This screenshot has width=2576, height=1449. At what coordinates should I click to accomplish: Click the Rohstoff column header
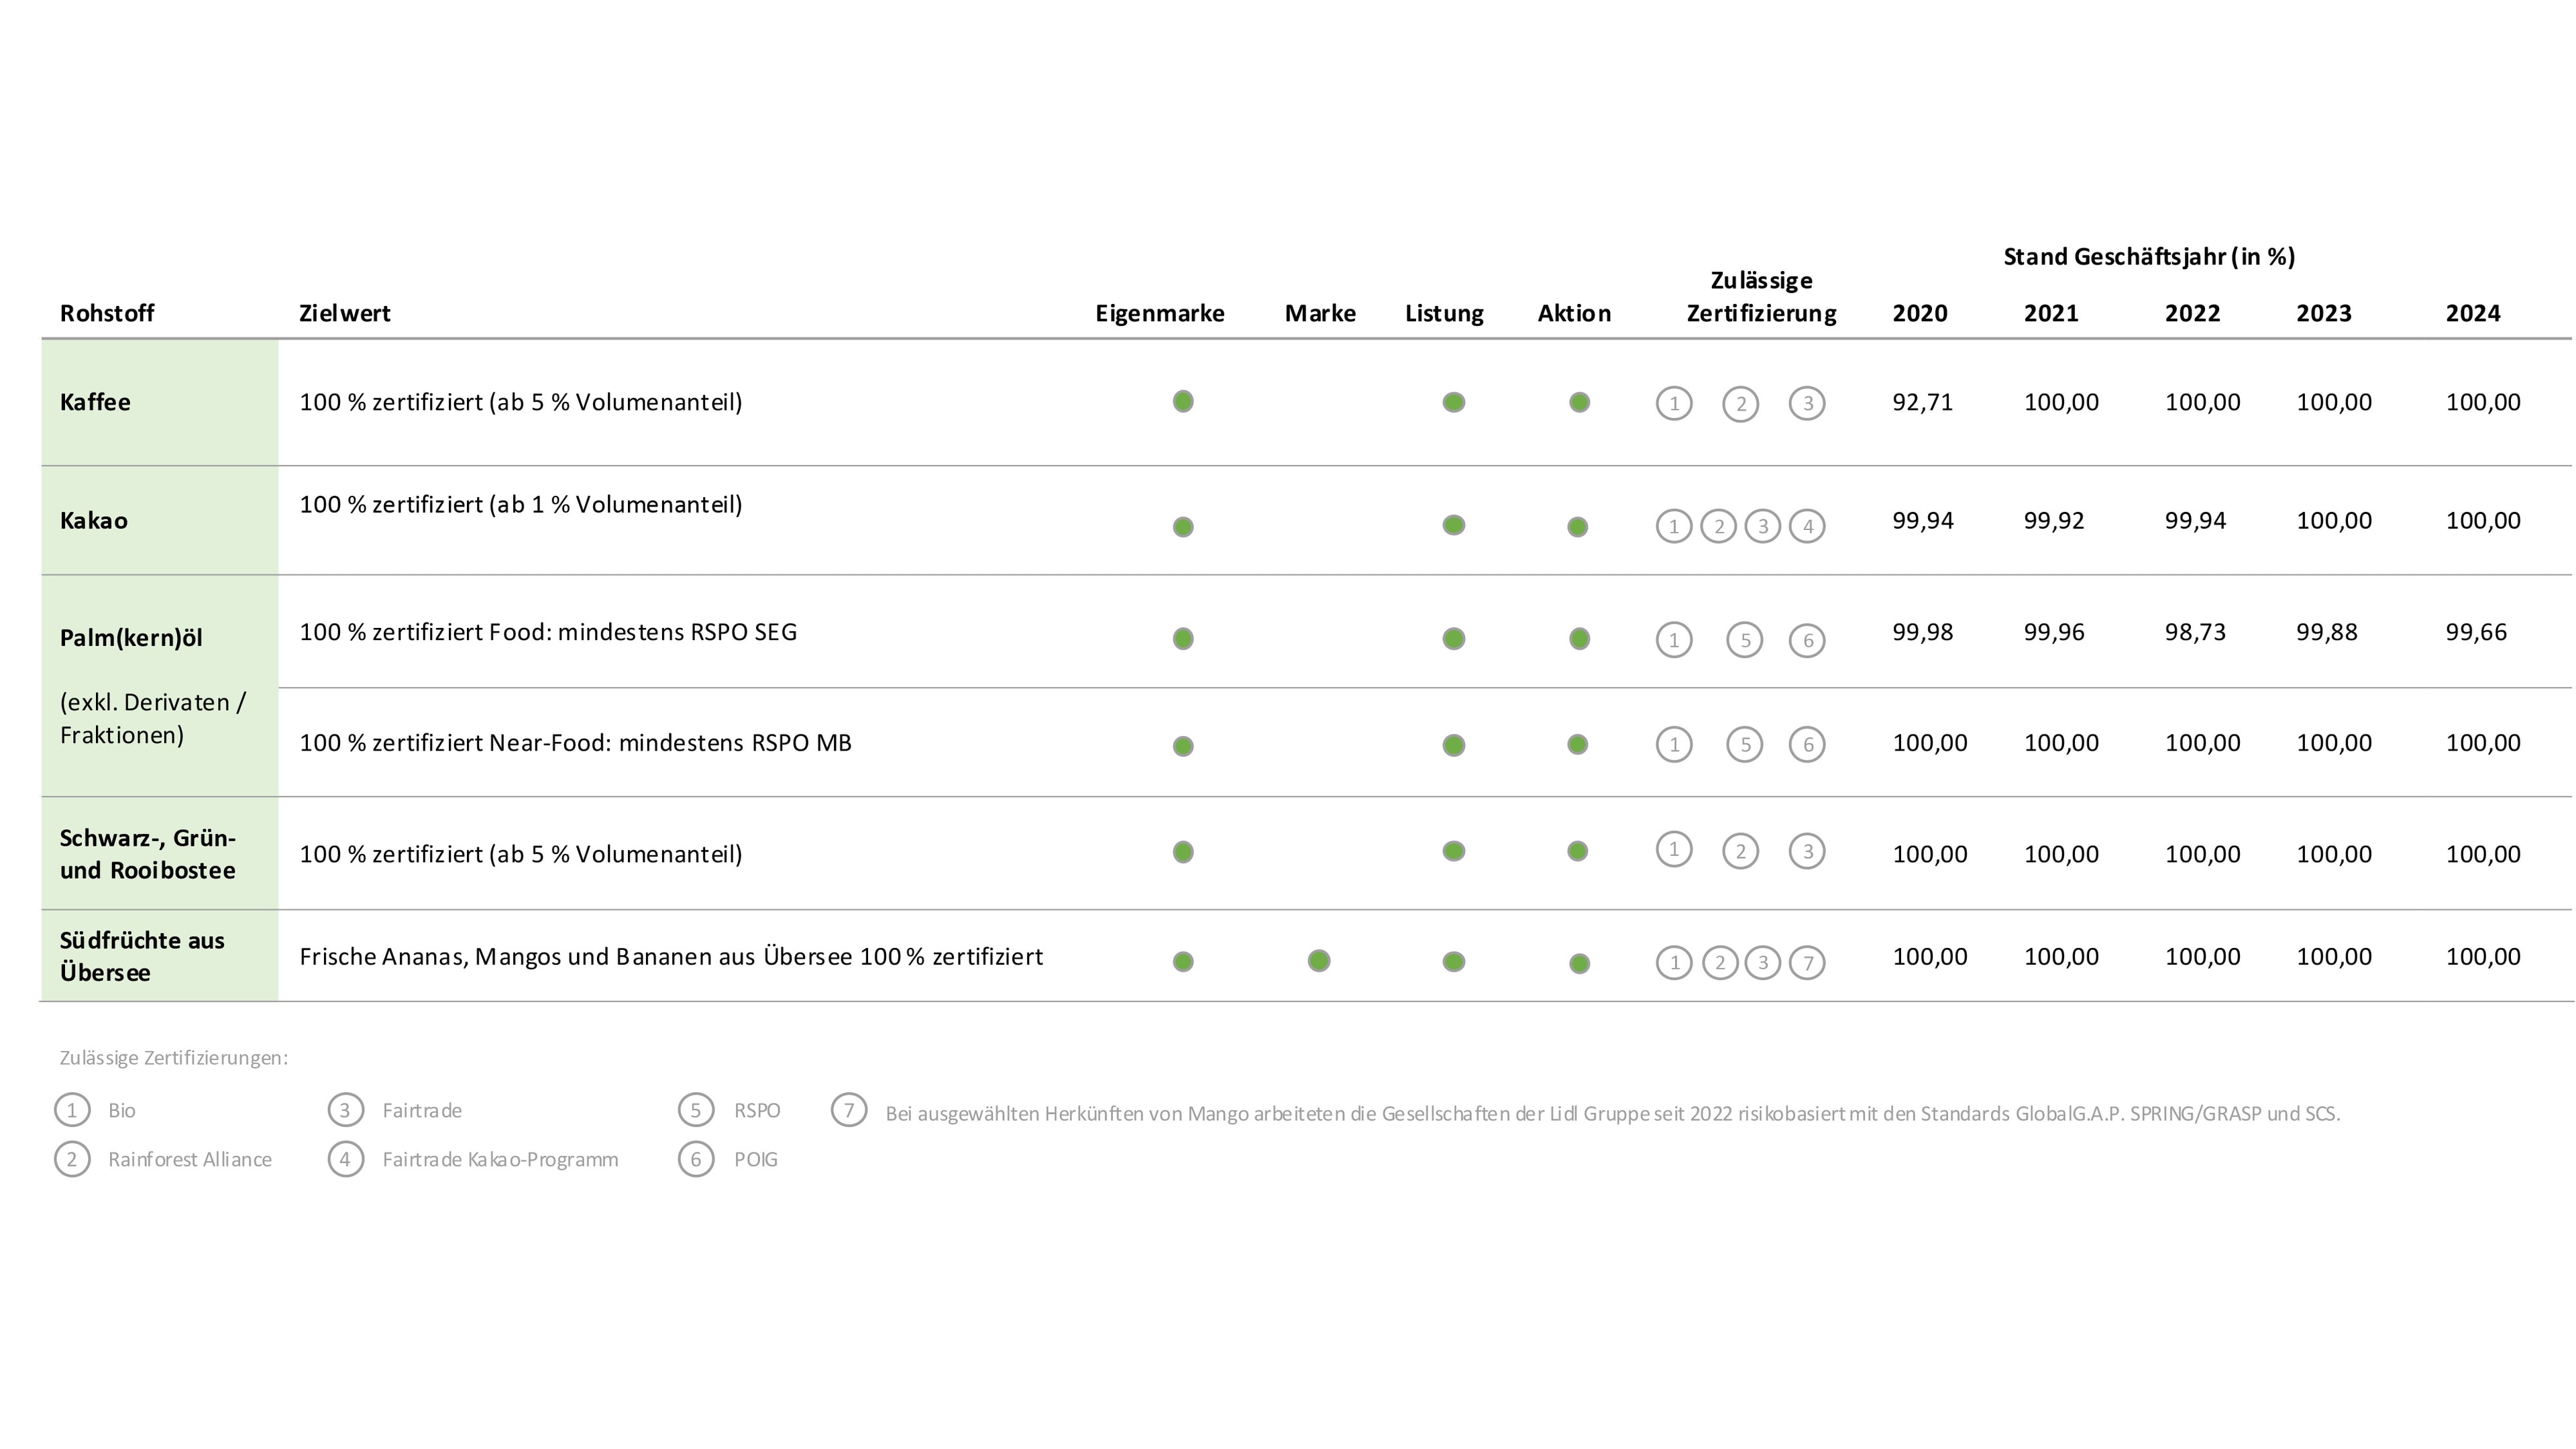click(107, 313)
